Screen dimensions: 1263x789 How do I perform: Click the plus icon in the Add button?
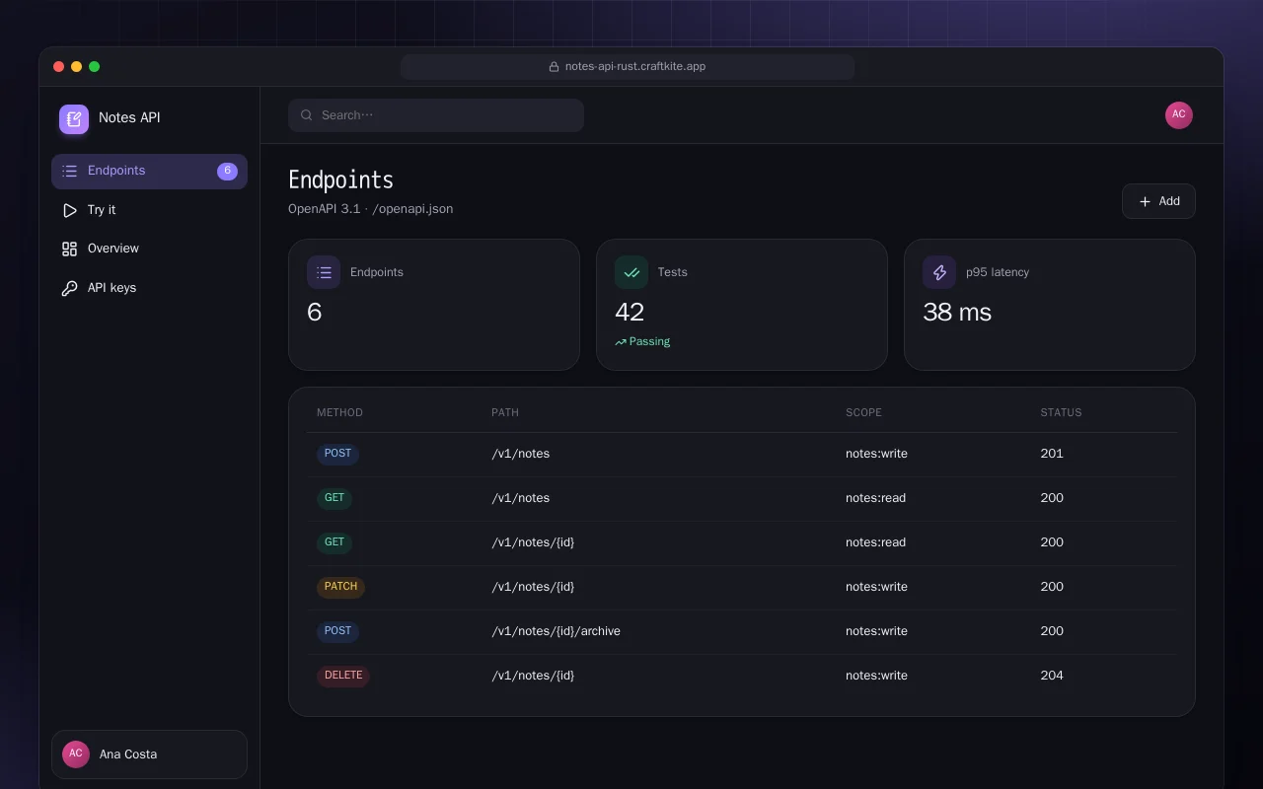pos(1145,201)
